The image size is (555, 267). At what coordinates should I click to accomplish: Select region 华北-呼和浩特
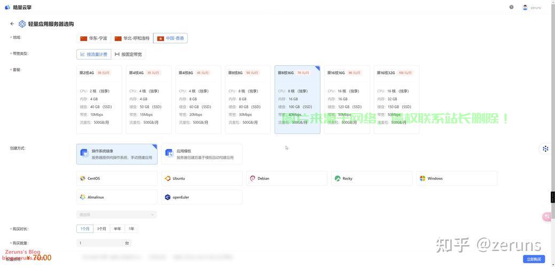click(x=132, y=38)
